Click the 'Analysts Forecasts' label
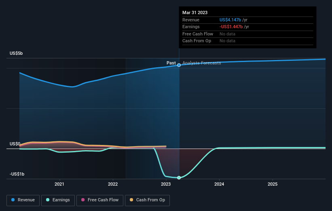 (x=201, y=63)
